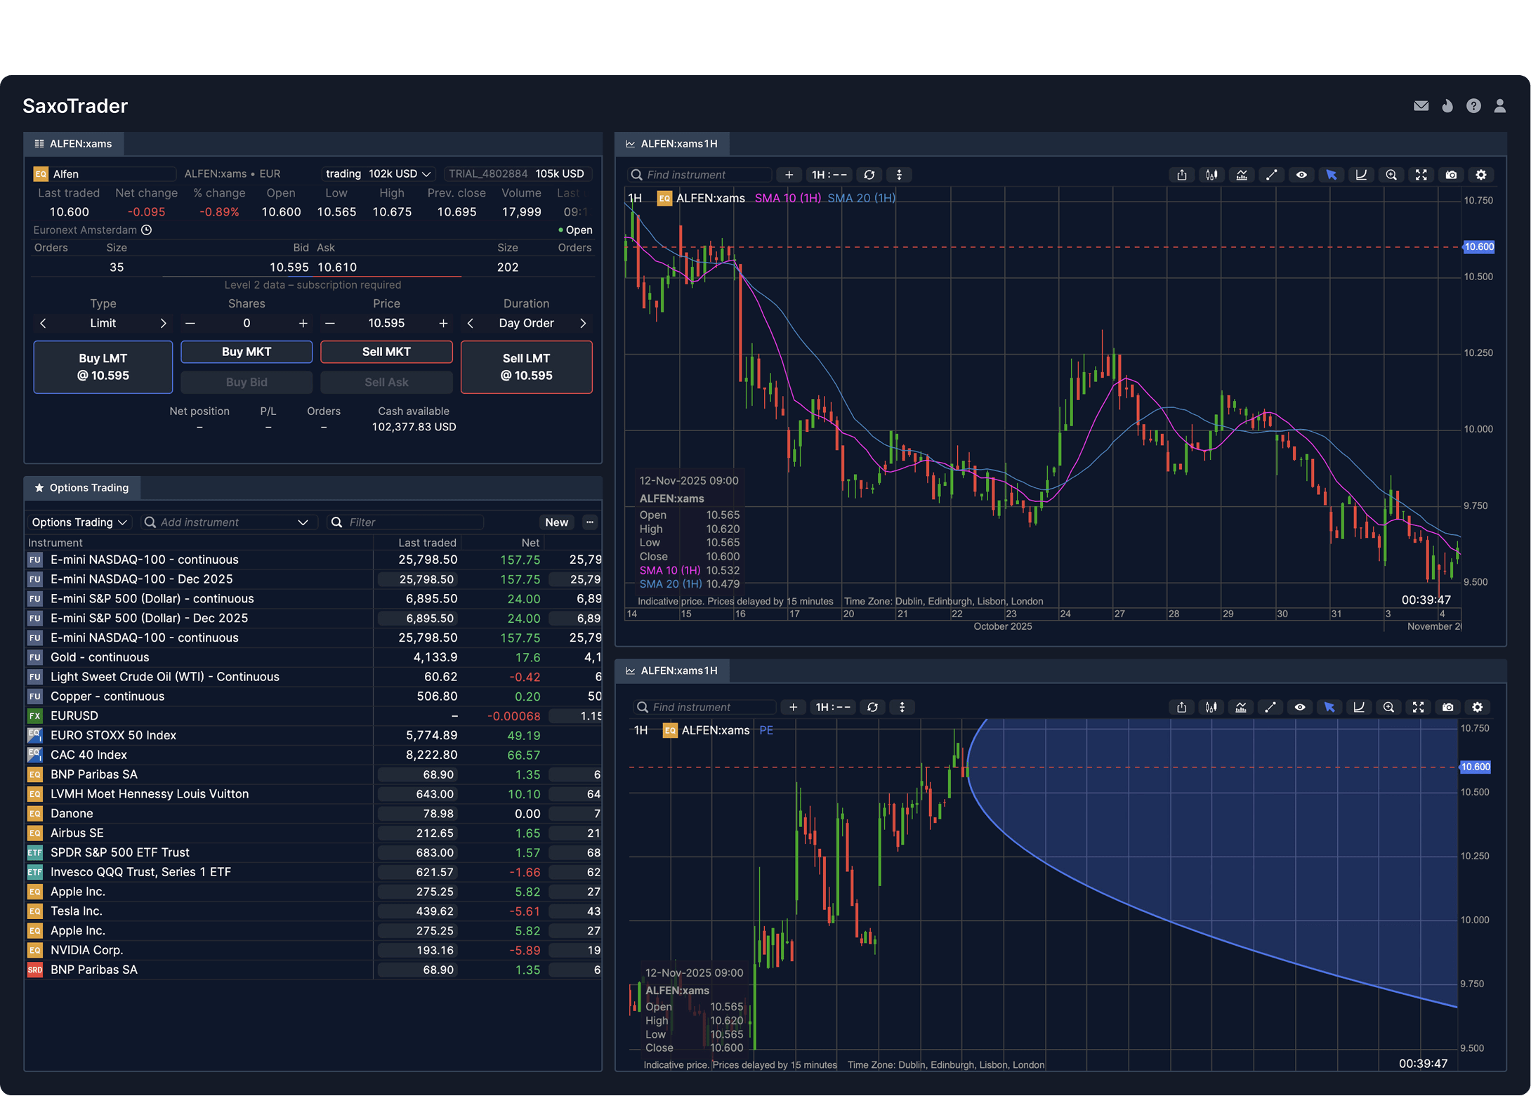Open chart settings with the gear icon

click(x=1481, y=175)
